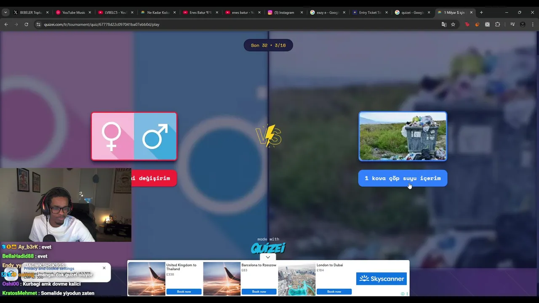Pick the red "değiştirim" answer button

point(154,178)
